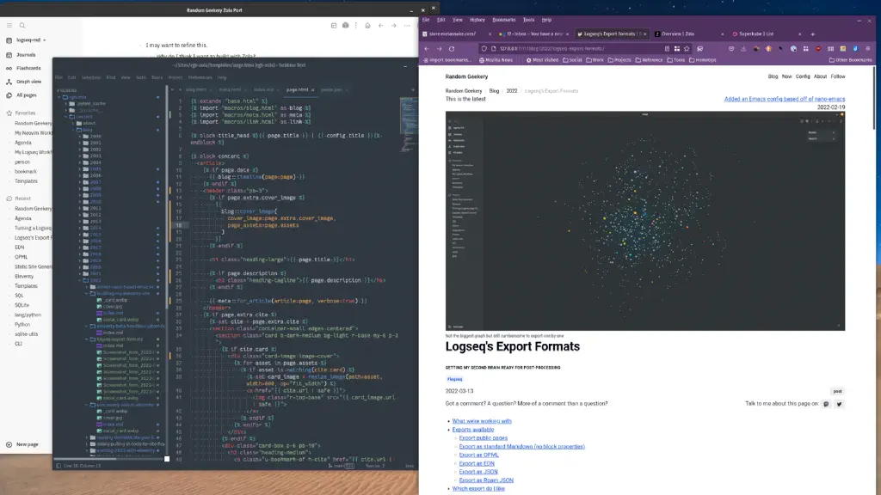Open Firefox Pocket icon in toolbar
This screenshot has width=881, height=495.
pyautogui.click(x=731, y=49)
